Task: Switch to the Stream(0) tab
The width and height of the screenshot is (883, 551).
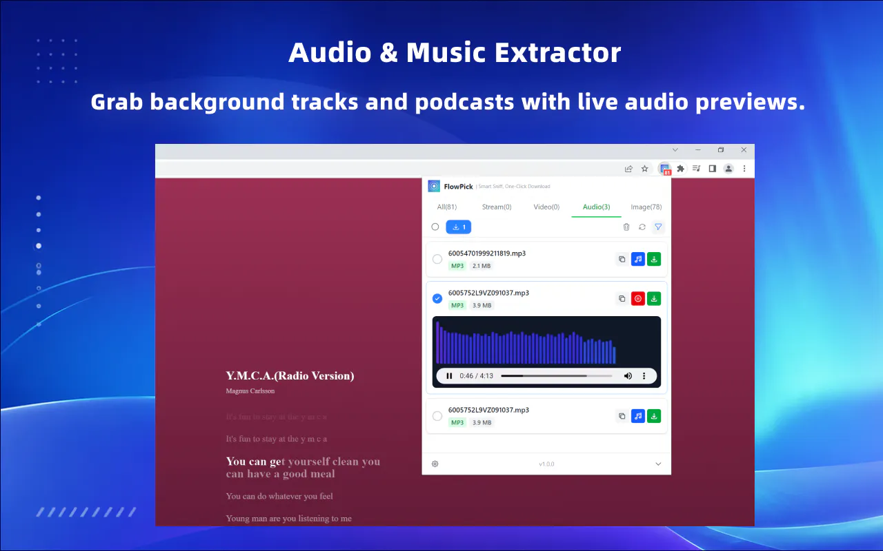Action: [497, 207]
